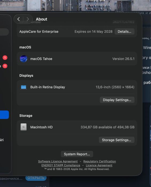Click the Storage section heading

26,116
